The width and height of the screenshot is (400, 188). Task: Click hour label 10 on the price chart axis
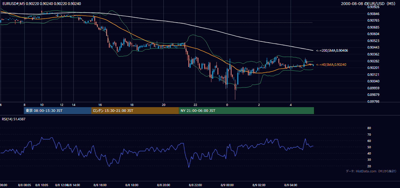(x=42, y=105)
